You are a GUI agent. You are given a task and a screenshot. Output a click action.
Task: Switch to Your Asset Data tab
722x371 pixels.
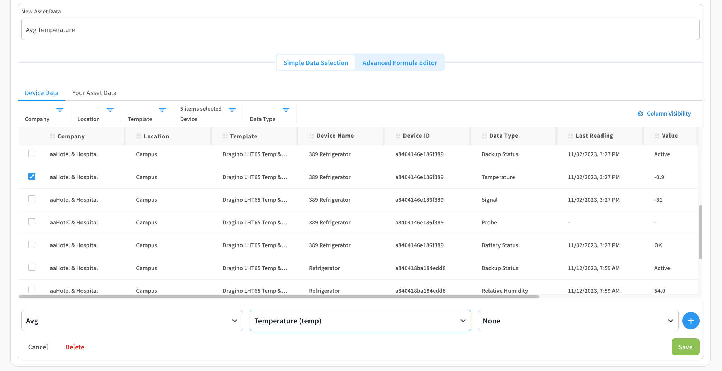coord(94,93)
